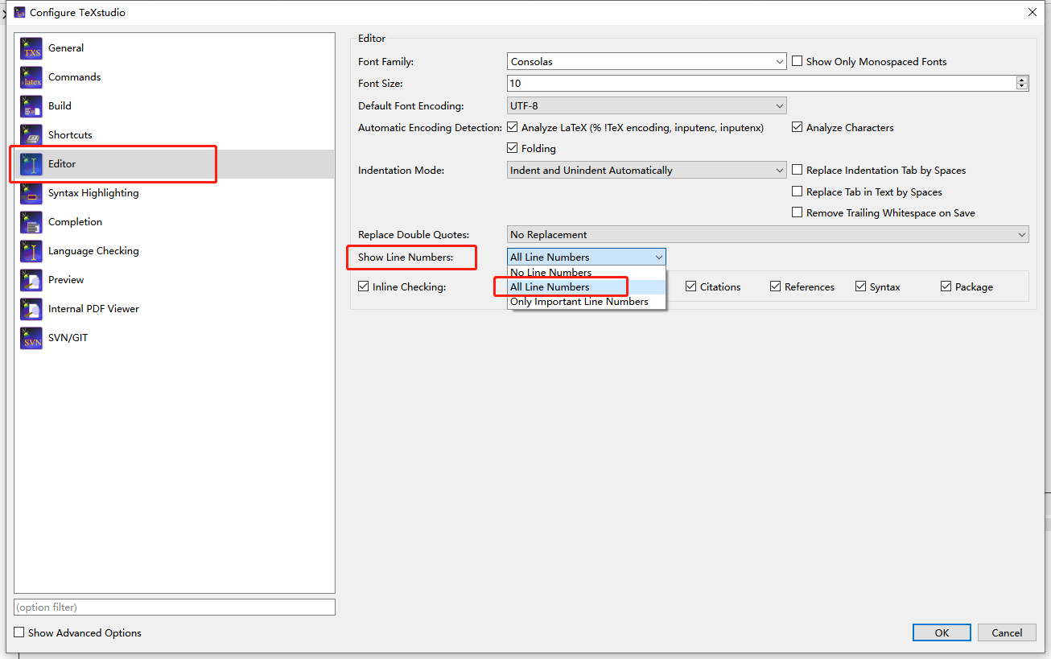The height and width of the screenshot is (659, 1051).
Task: Open the Build settings page
Action: [x=174, y=106]
